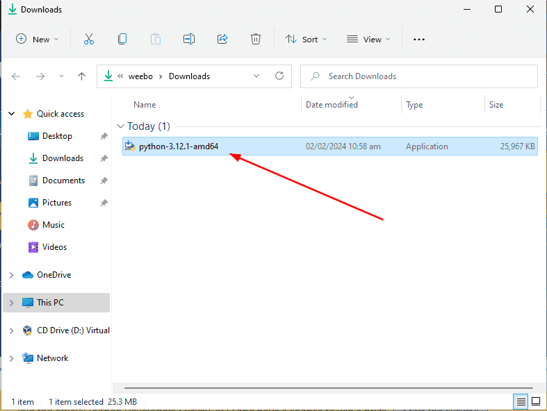Click pin icon next to Pictures

tap(104, 203)
